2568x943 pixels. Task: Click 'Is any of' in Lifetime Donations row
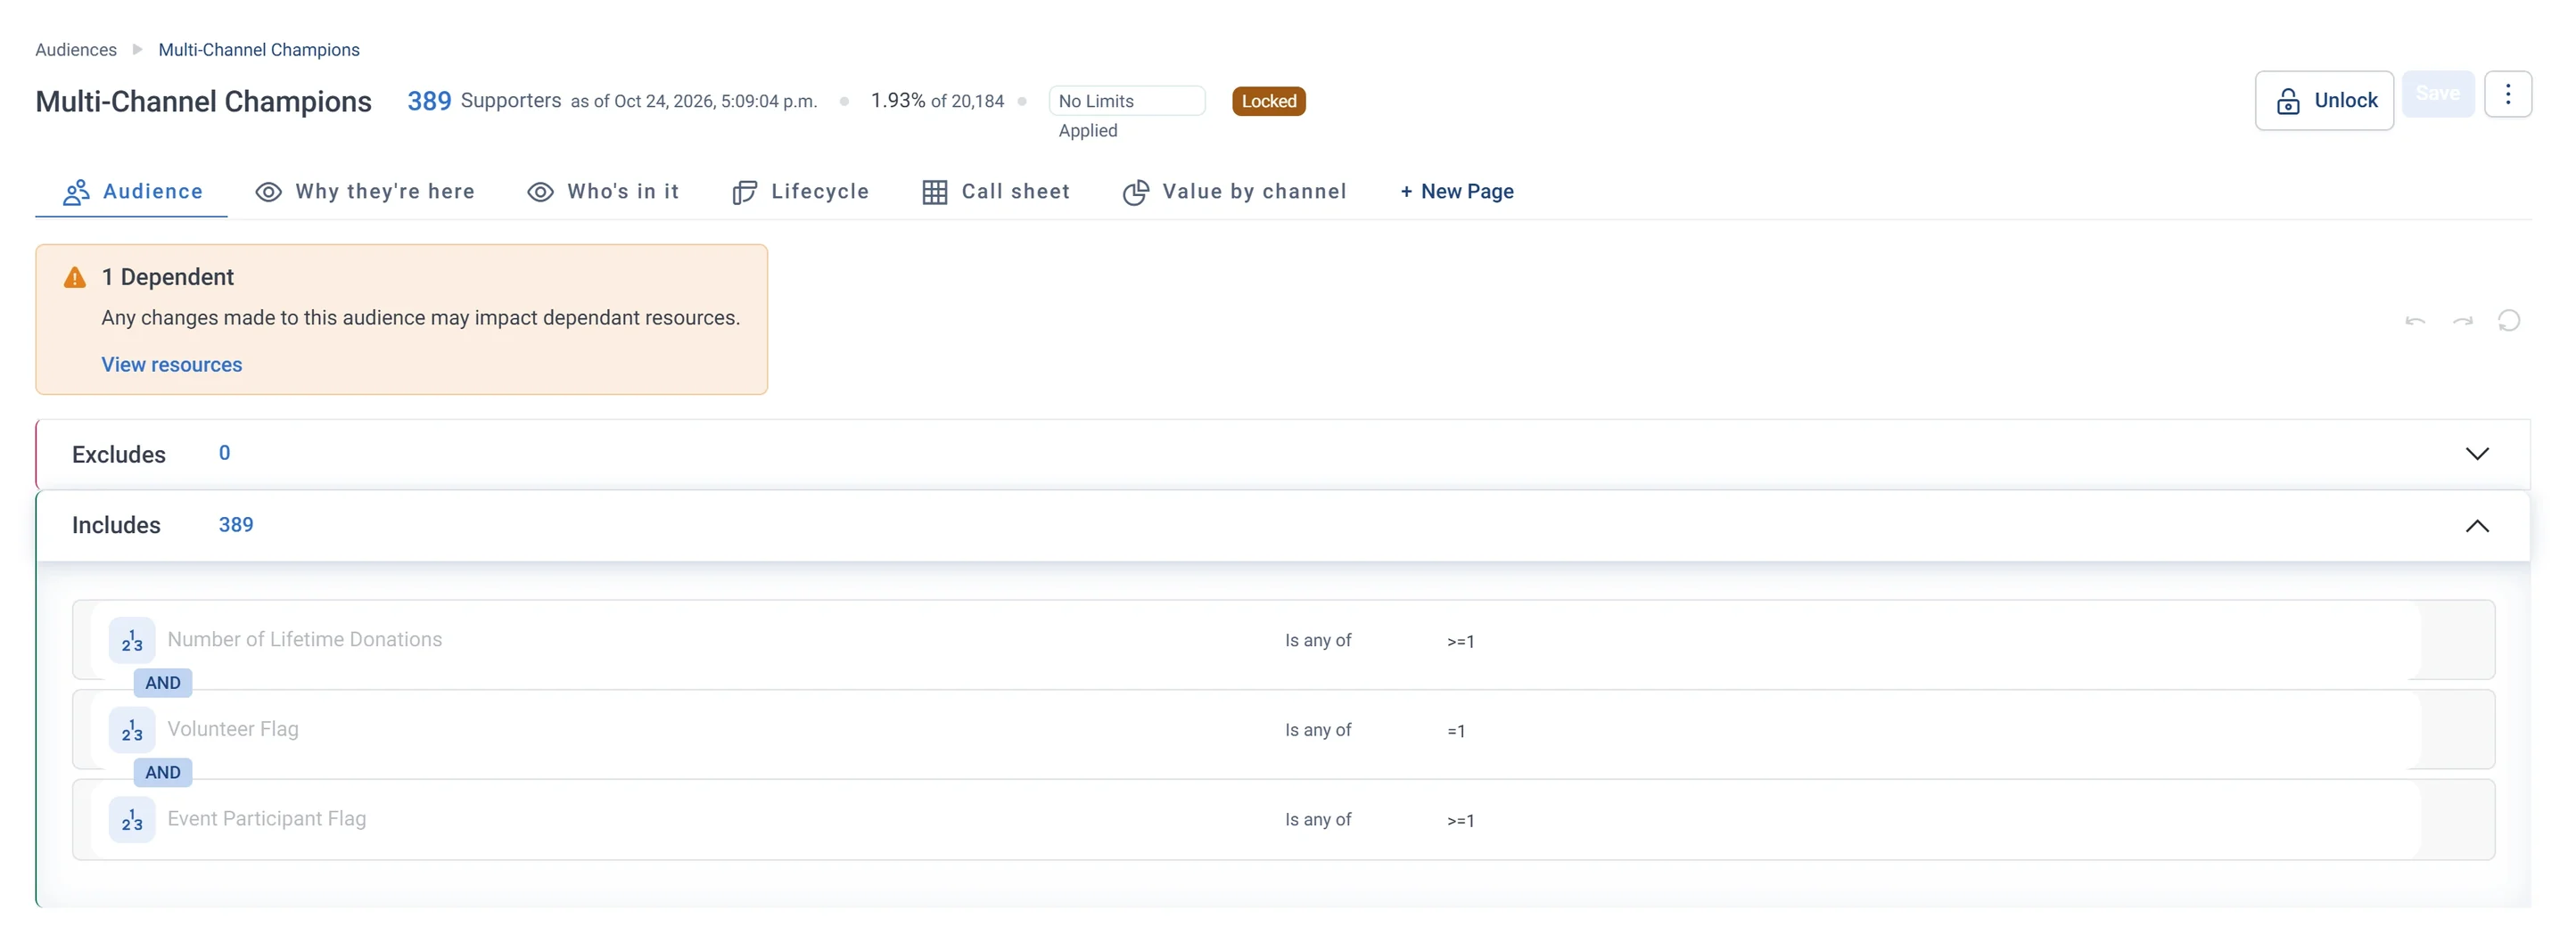pos(1318,640)
